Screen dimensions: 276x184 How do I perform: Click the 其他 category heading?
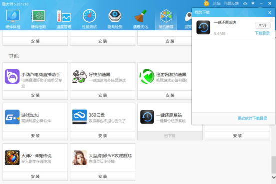(x=14, y=56)
